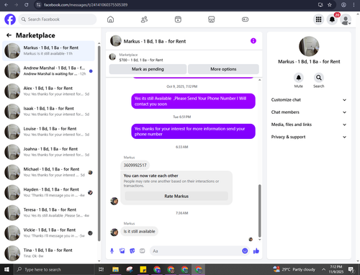The width and height of the screenshot is (360, 275).
Task: Click the large listing photo in the info panel
Action: point(309,46)
